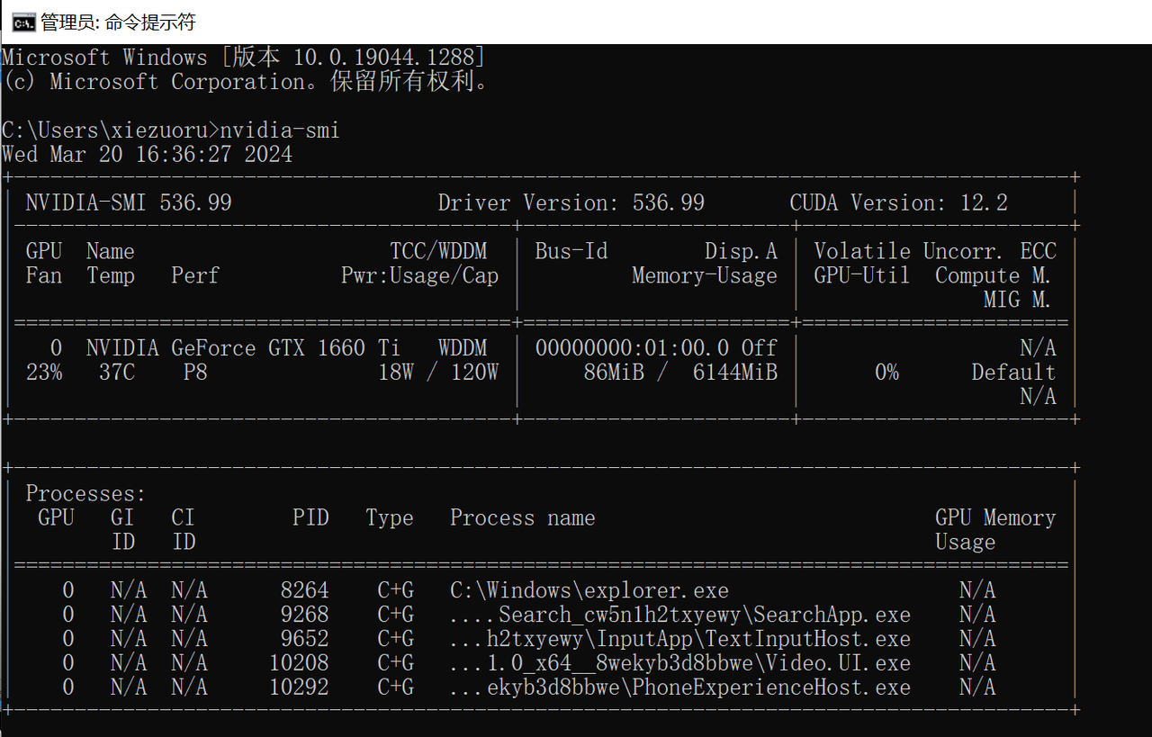
Task: Click the Default compute mode value
Action: tap(1013, 373)
